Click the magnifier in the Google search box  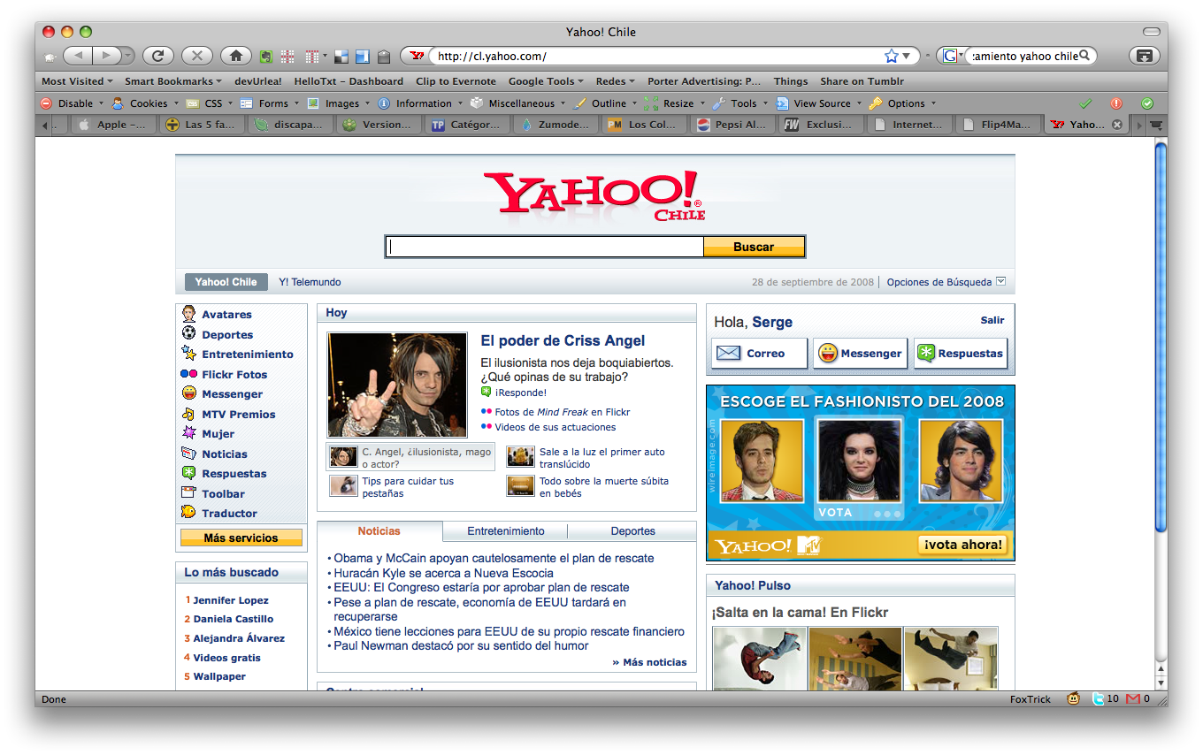pos(1085,56)
